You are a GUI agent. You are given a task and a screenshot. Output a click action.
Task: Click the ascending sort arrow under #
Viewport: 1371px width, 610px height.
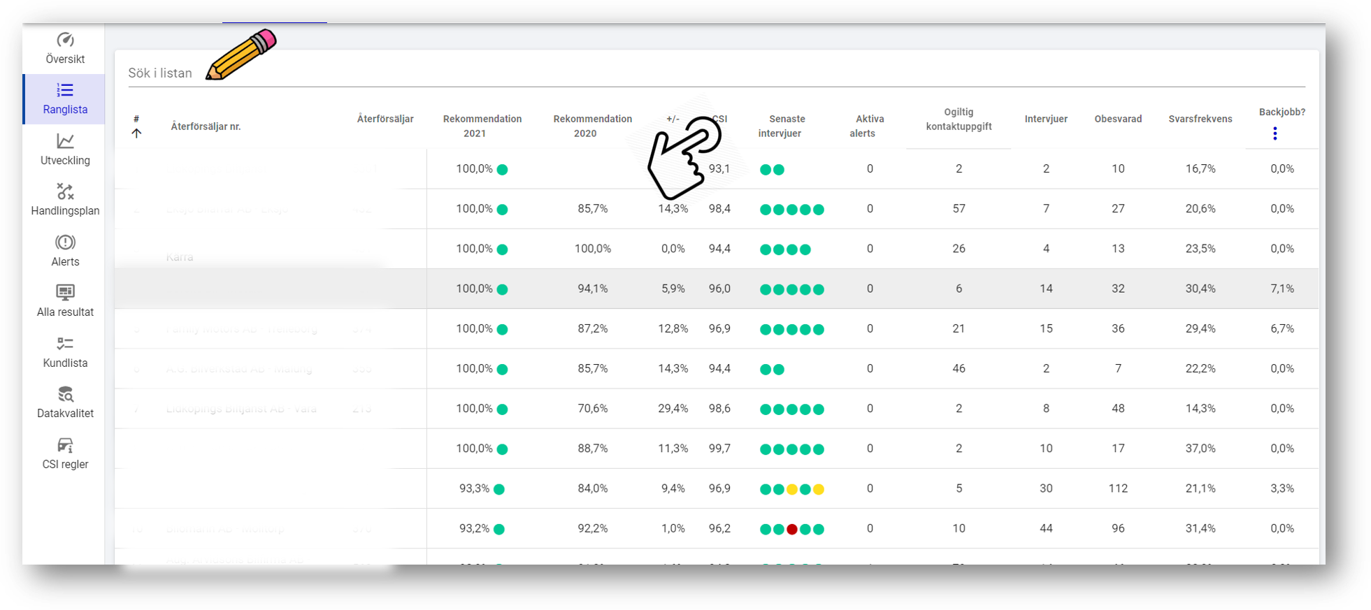pos(136,133)
